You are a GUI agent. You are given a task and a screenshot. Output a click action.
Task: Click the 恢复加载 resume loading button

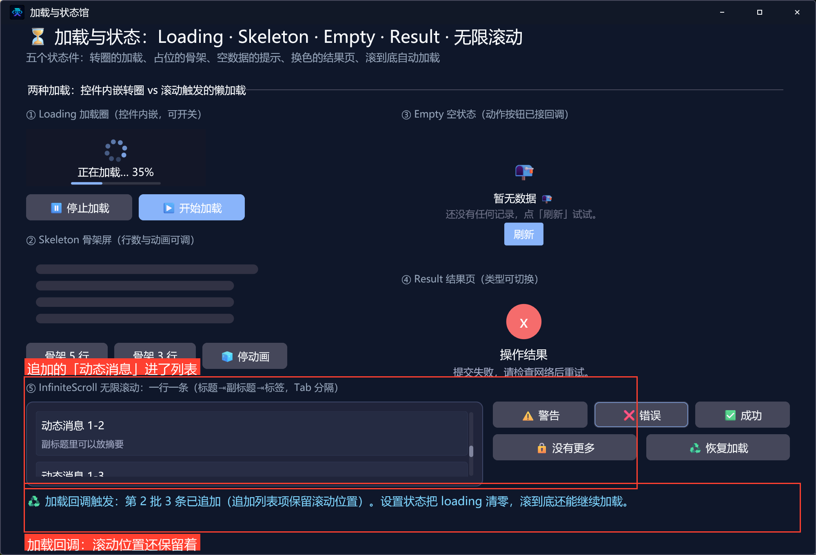click(x=718, y=448)
